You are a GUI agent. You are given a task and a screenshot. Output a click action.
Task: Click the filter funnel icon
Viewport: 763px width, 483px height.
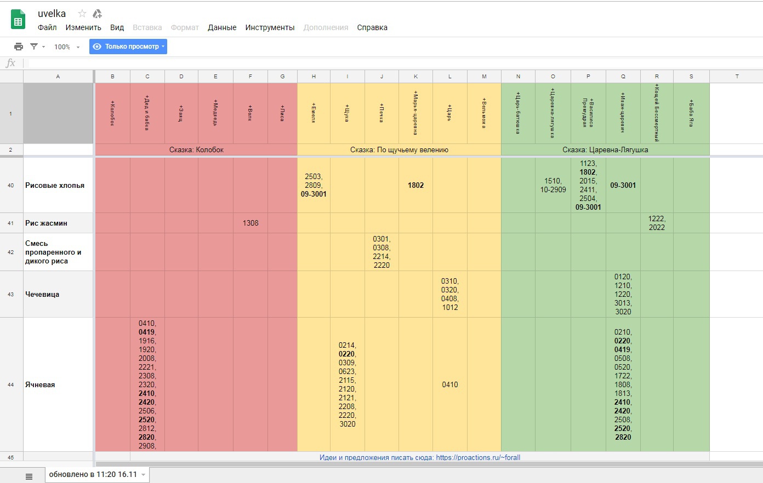(x=34, y=47)
